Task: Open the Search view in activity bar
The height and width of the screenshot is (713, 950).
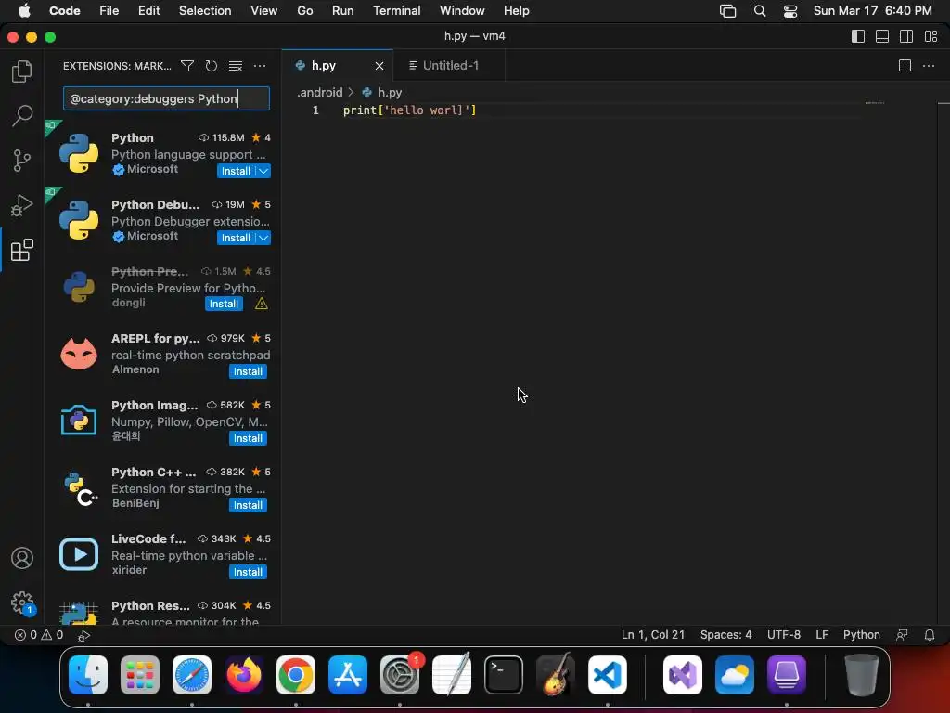Action: point(22,115)
